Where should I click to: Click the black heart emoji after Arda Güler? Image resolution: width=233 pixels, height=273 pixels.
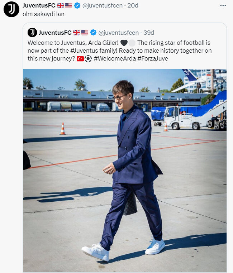tap(124, 43)
